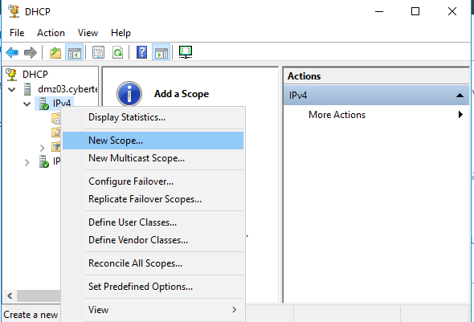Choose Replicate Failover Scopes...
The height and width of the screenshot is (322, 474).
click(153, 199)
